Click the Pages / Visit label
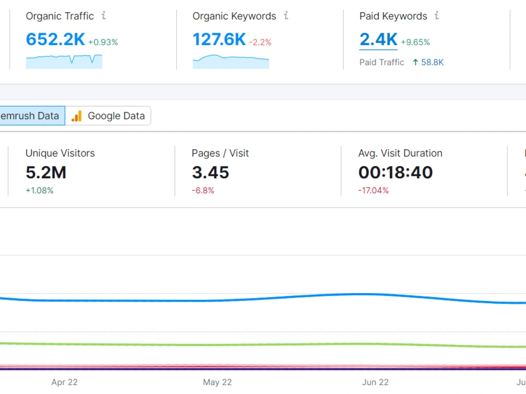The width and height of the screenshot is (526, 394). pyautogui.click(x=220, y=153)
